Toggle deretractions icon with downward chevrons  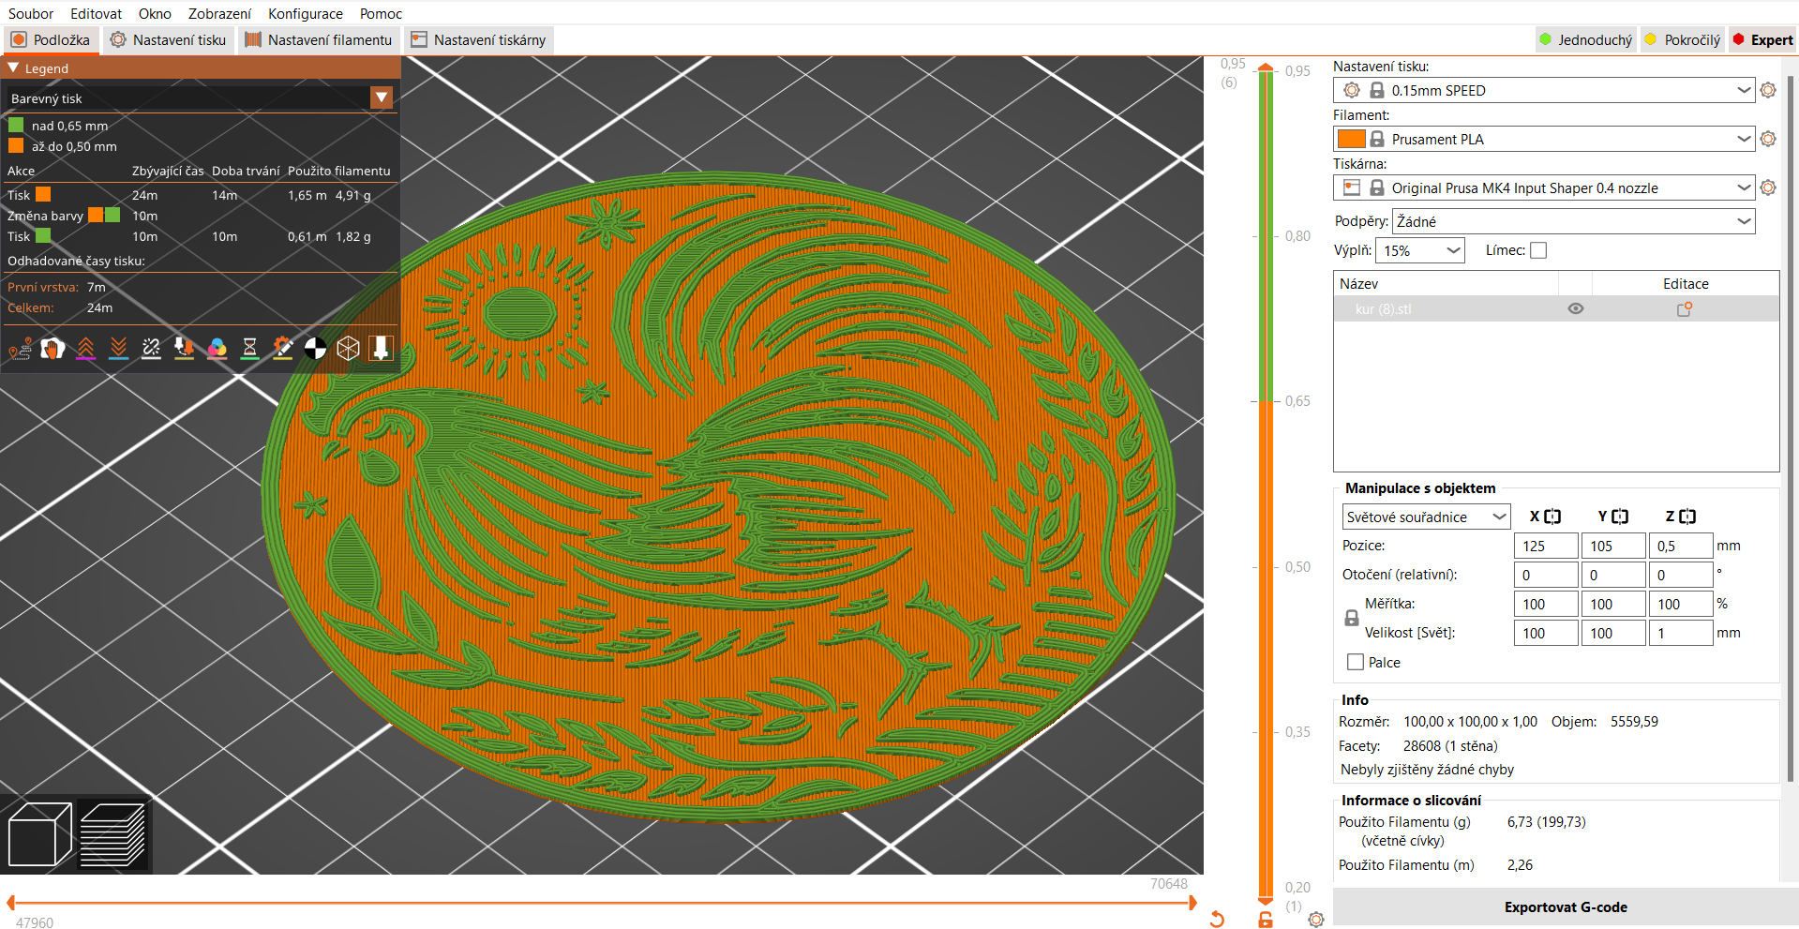point(118,349)
